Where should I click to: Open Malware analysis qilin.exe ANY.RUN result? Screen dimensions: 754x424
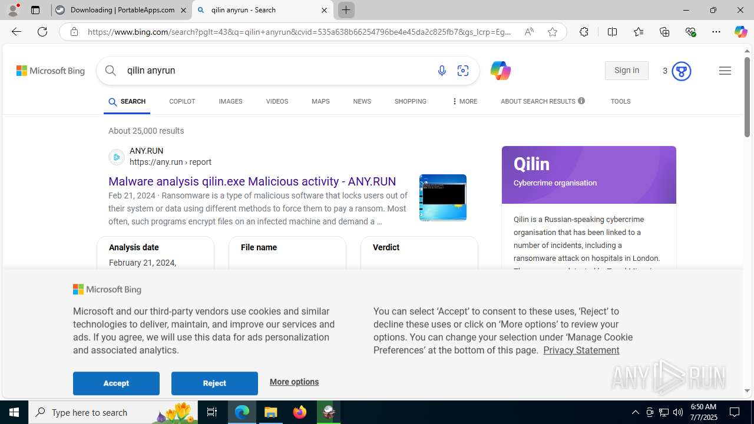(x=252, y=181)
